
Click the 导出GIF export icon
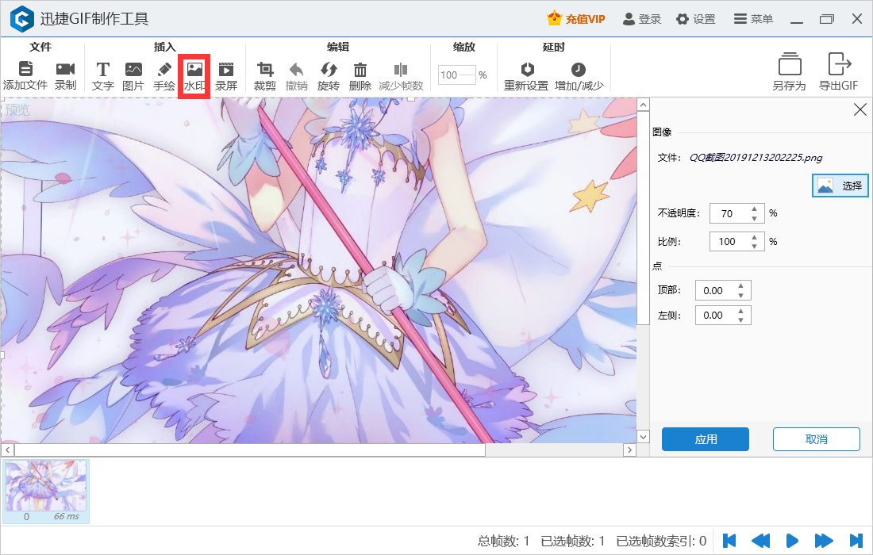point(839,64)
